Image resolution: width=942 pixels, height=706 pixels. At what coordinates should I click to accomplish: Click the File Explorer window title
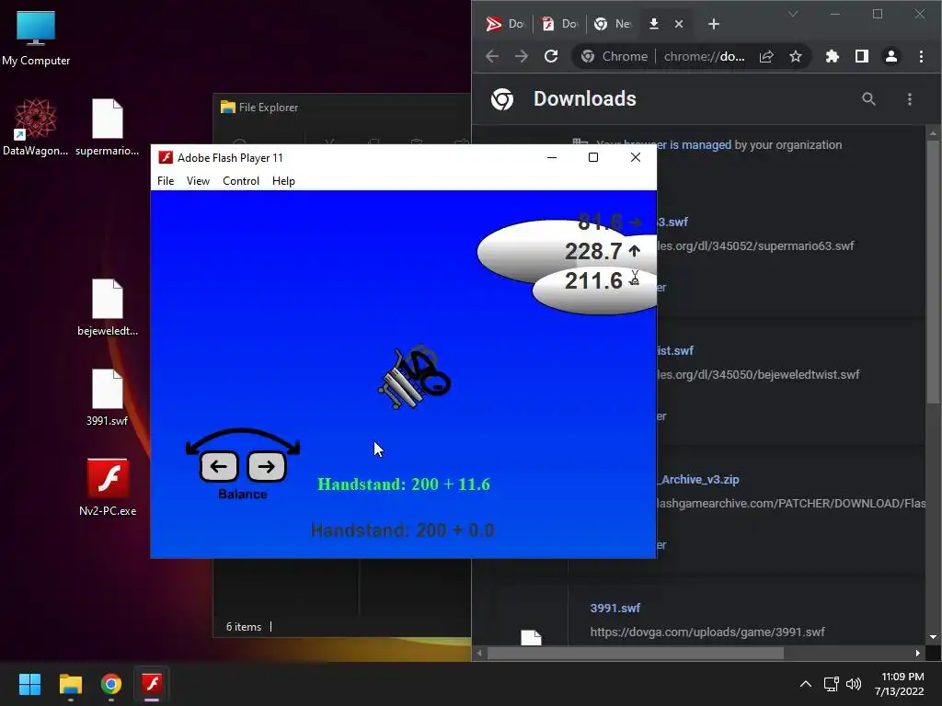coord(268,108)
